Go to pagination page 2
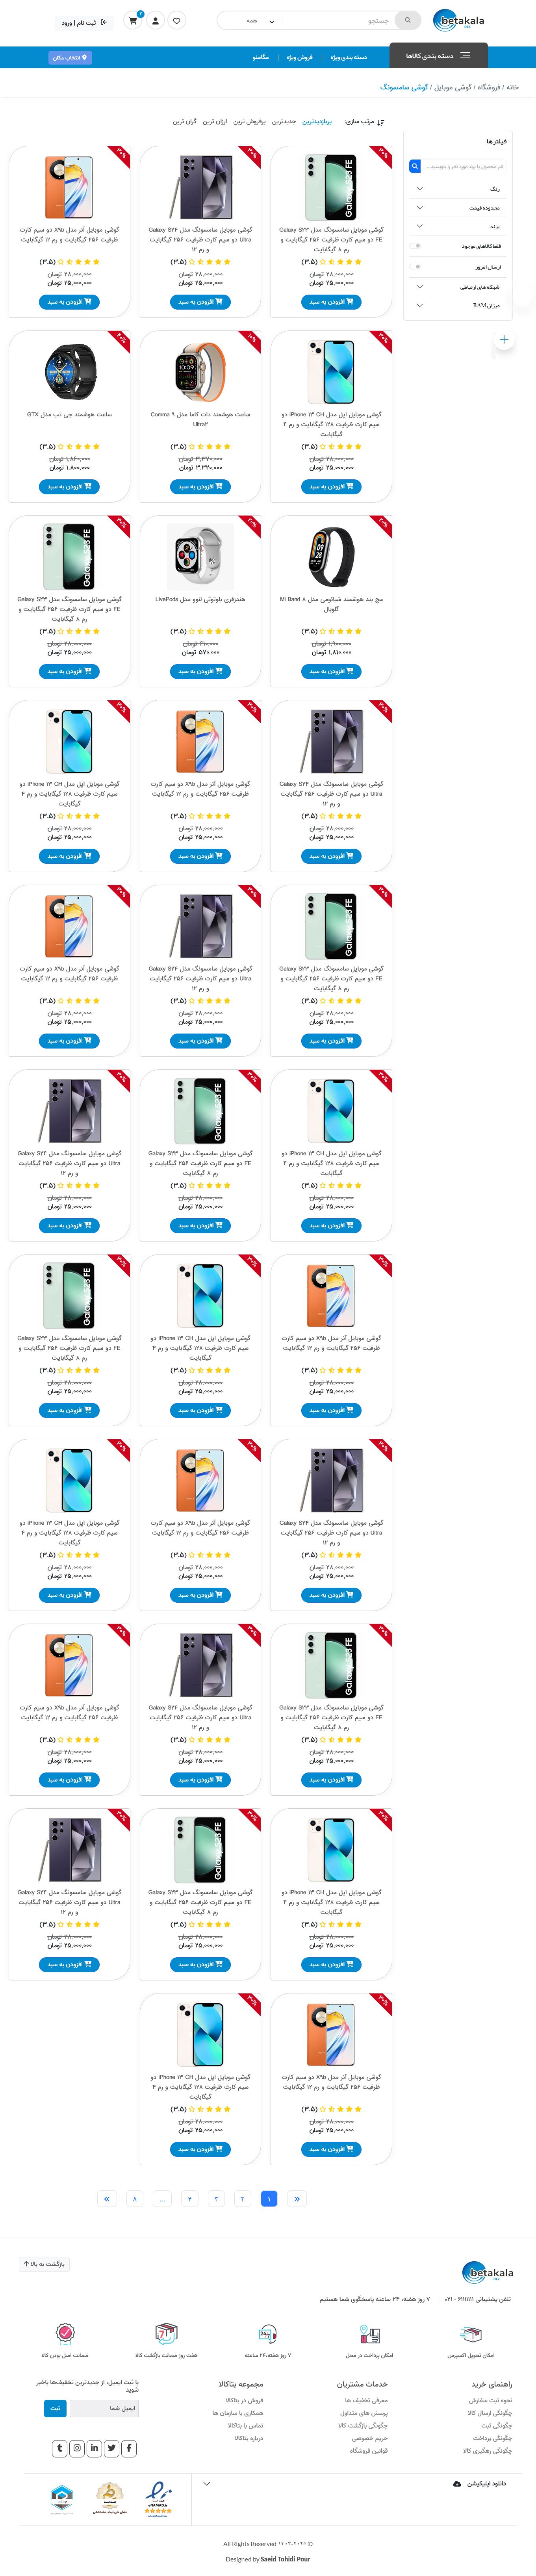This screenshot has height=2576, width=536. pos(242,2199)
